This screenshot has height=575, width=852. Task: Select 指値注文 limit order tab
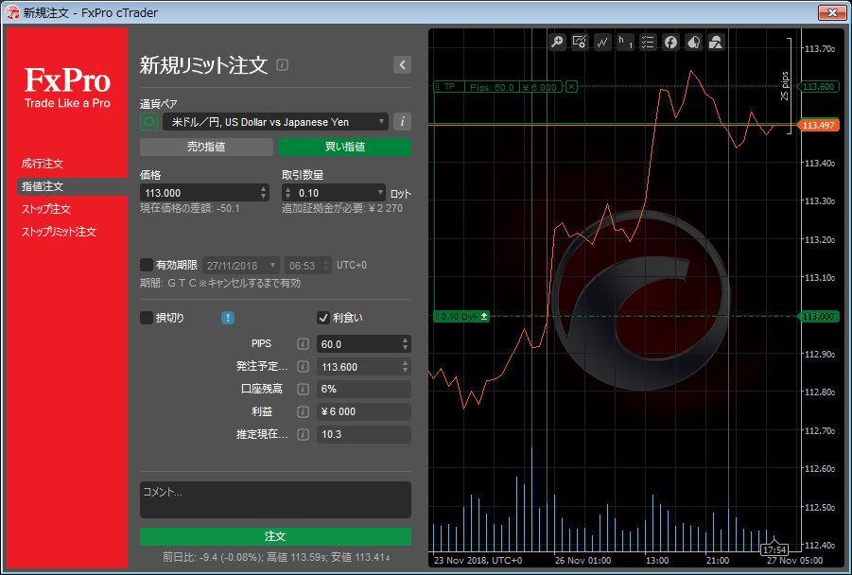click(x=72, y=186)
